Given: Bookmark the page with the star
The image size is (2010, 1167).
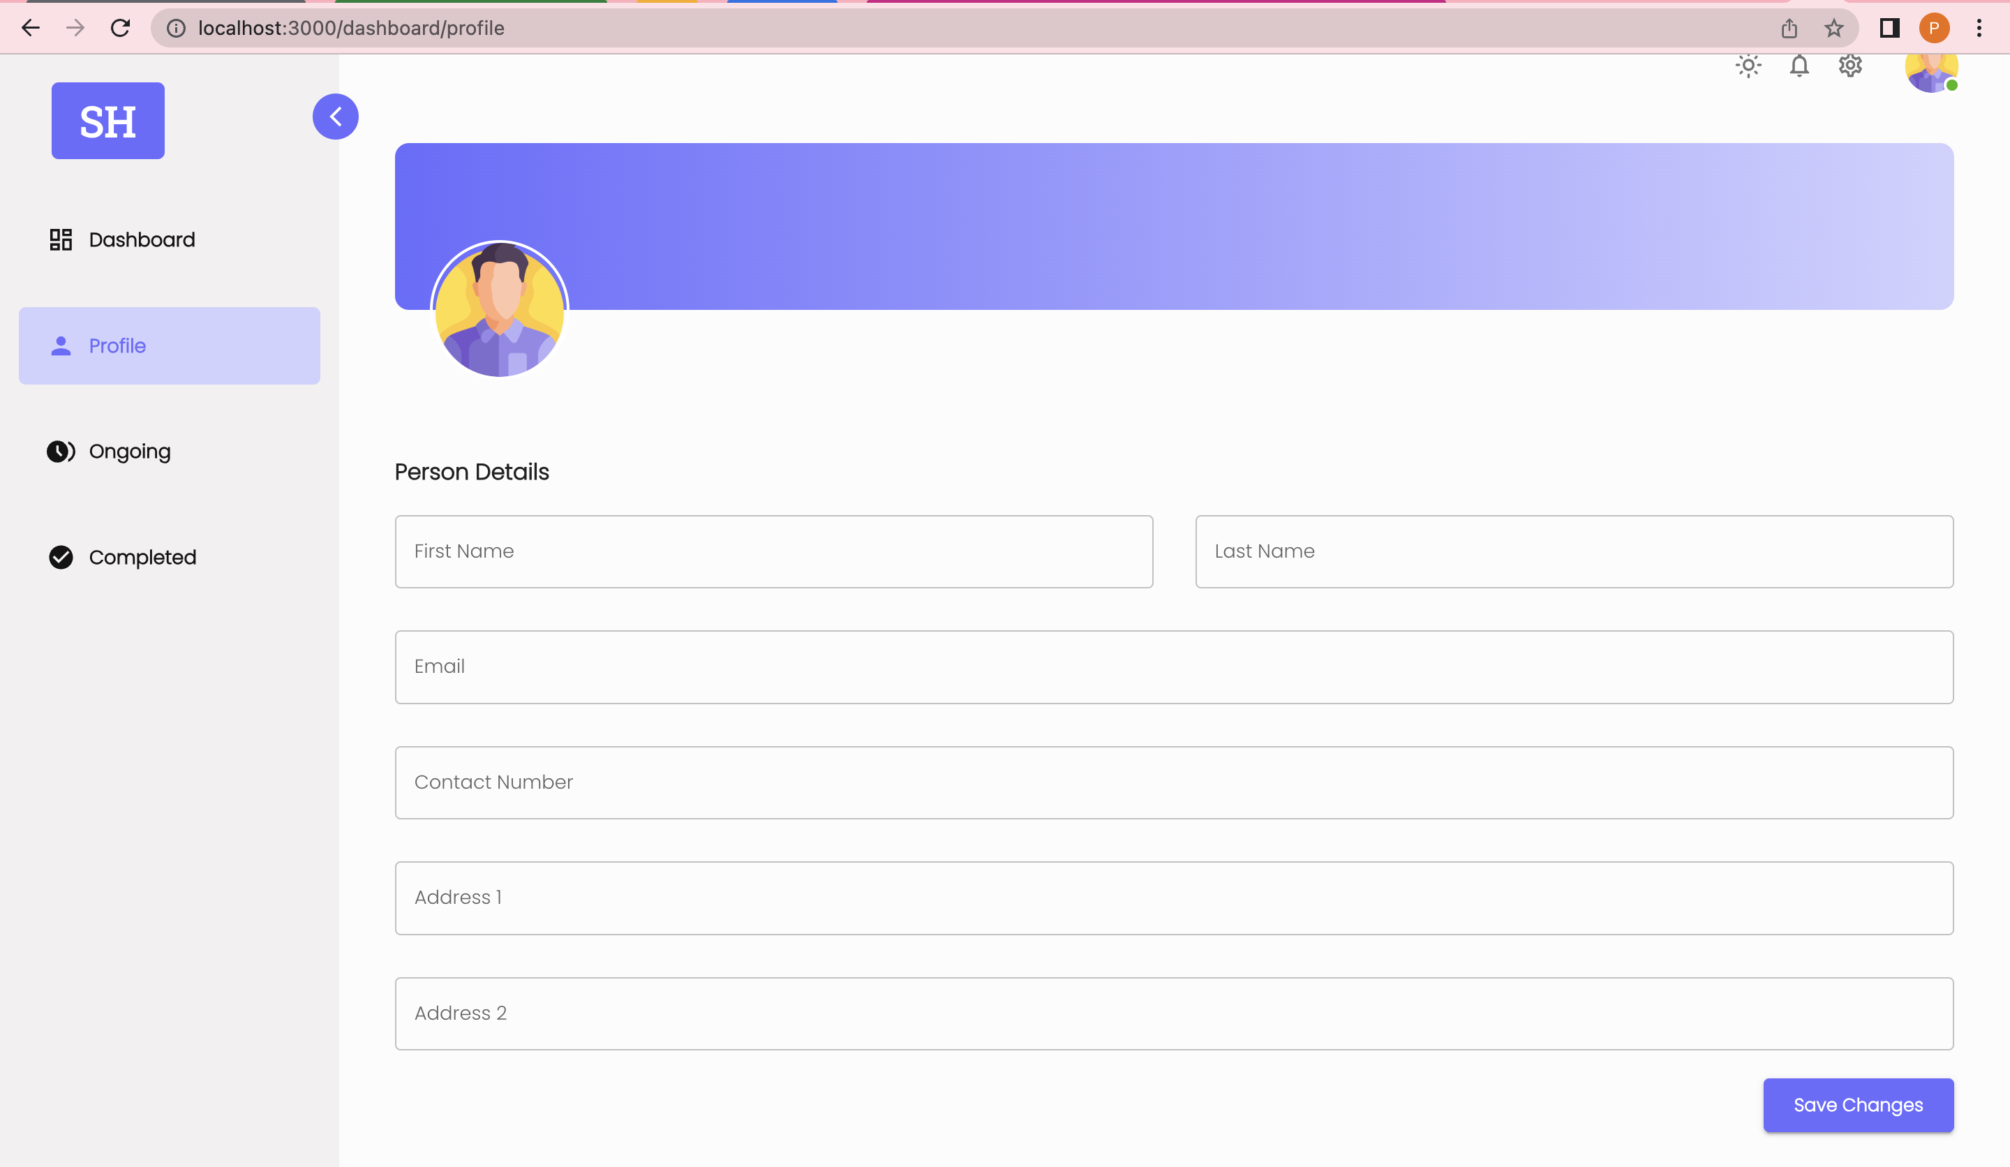Looking at the screenshot, I should [x=1833, y=28].
